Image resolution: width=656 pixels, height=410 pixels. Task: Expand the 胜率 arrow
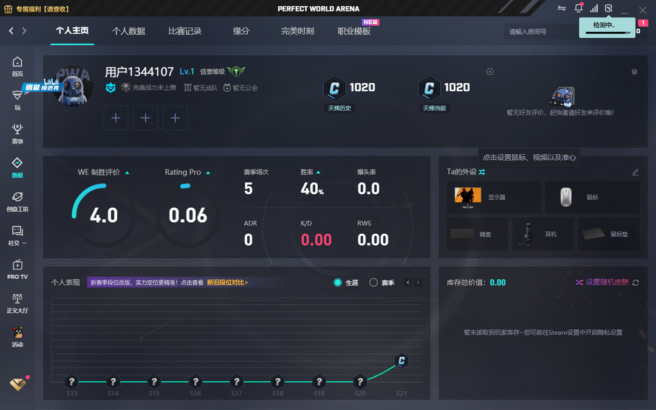coord(318,172)
